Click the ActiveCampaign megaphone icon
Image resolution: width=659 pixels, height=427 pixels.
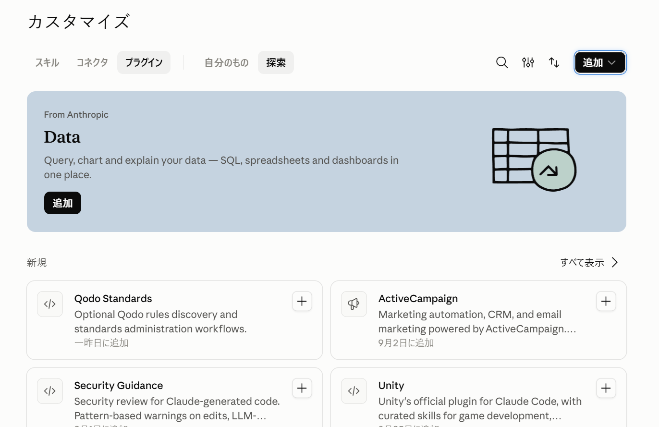tap(354, 304)
